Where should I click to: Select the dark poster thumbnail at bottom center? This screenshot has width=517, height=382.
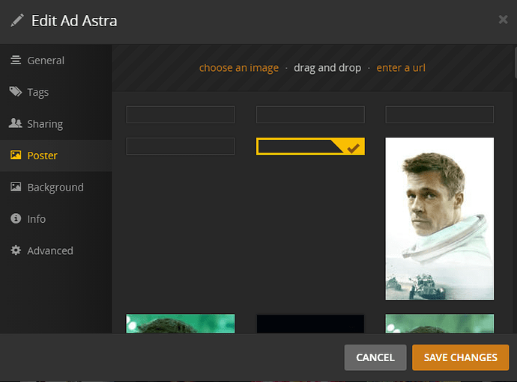coord(310,324)
